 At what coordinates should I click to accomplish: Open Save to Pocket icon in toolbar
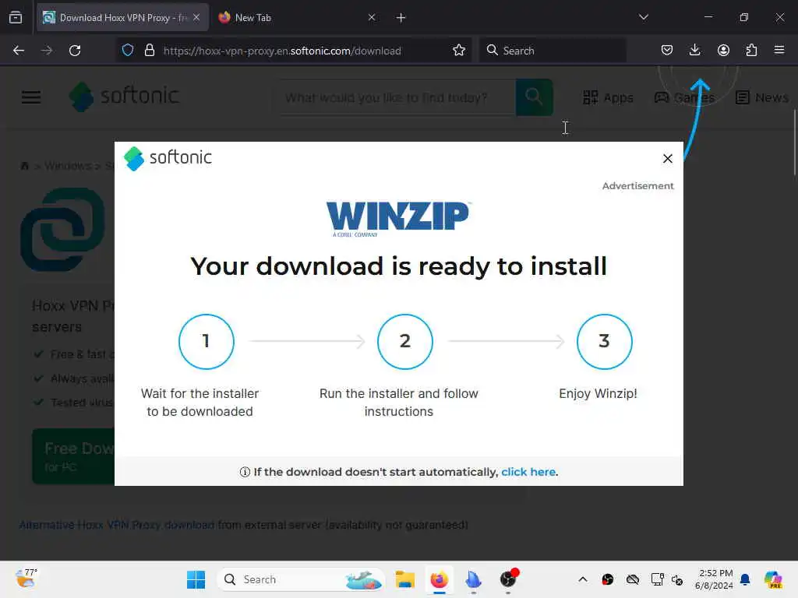667,50
